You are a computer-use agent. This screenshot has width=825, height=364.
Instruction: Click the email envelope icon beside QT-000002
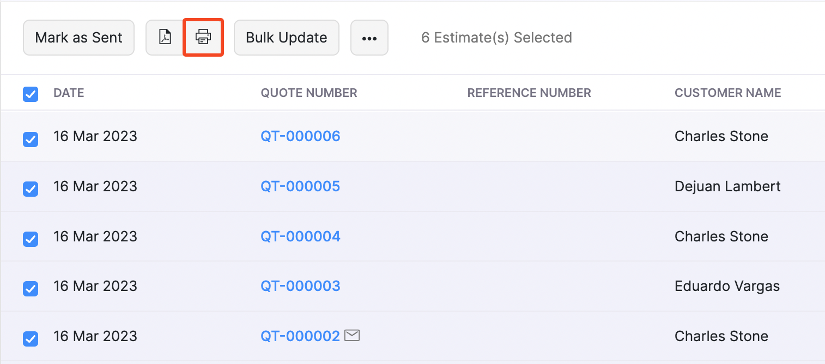353,336
